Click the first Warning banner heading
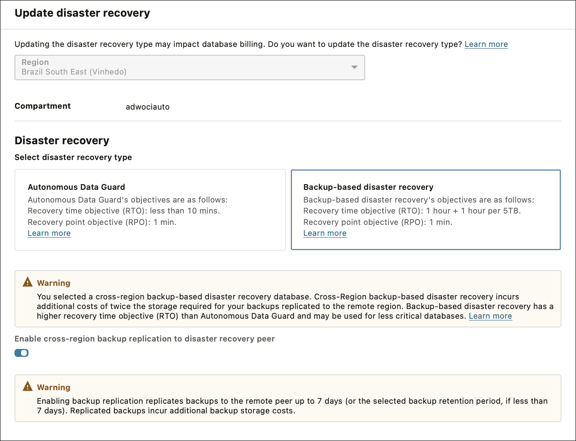This screenshot has height=441, width=576. [53, 283]
